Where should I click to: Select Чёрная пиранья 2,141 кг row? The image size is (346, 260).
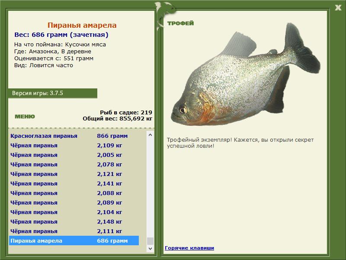(74, 183)
